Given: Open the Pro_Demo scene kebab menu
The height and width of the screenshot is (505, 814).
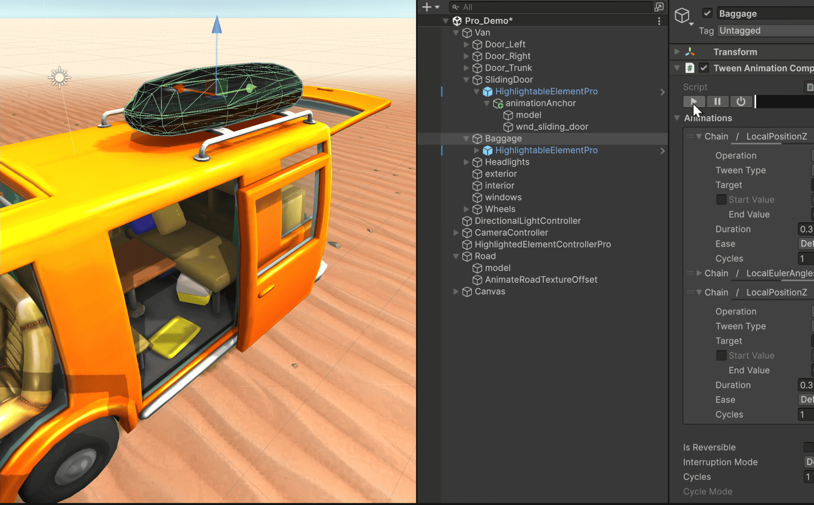Looking at the screenshot, I should [x=659, y=21].
